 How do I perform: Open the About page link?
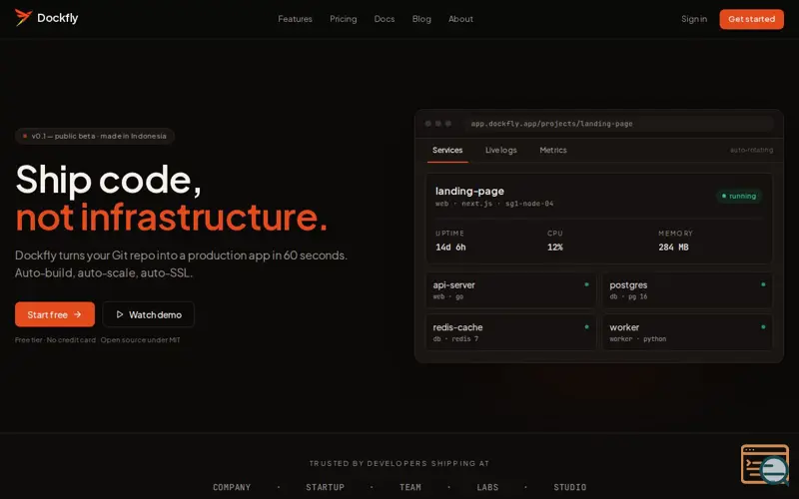460,19
